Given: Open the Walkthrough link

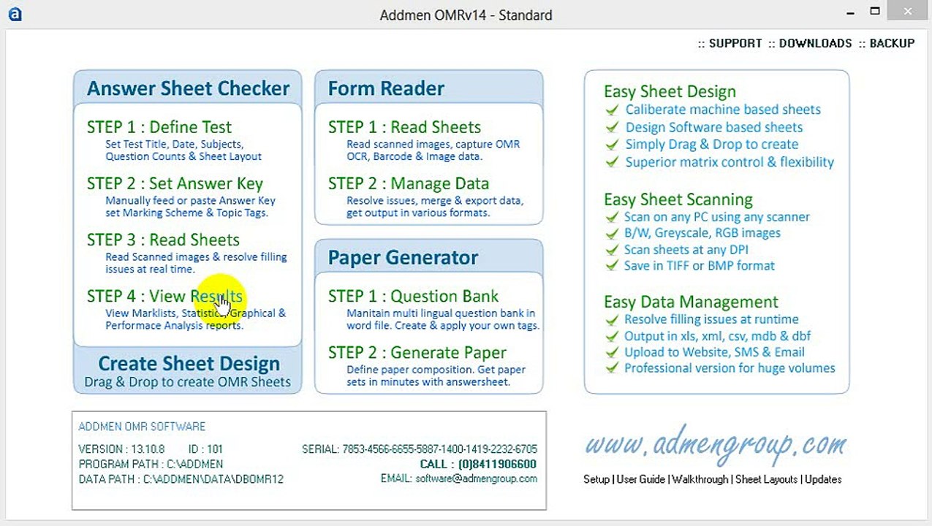Looking at the screenshot, I should (x=700, y=479).
